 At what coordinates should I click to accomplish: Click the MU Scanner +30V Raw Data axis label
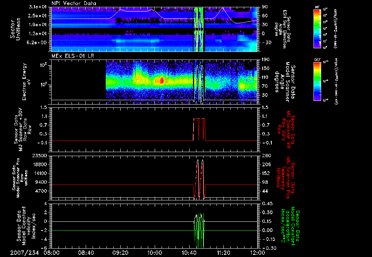23,130
